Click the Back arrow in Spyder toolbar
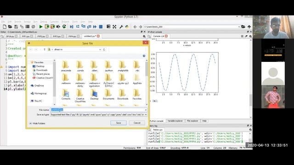294x165 pixels. pyautogui.click(x=135, y=27)
